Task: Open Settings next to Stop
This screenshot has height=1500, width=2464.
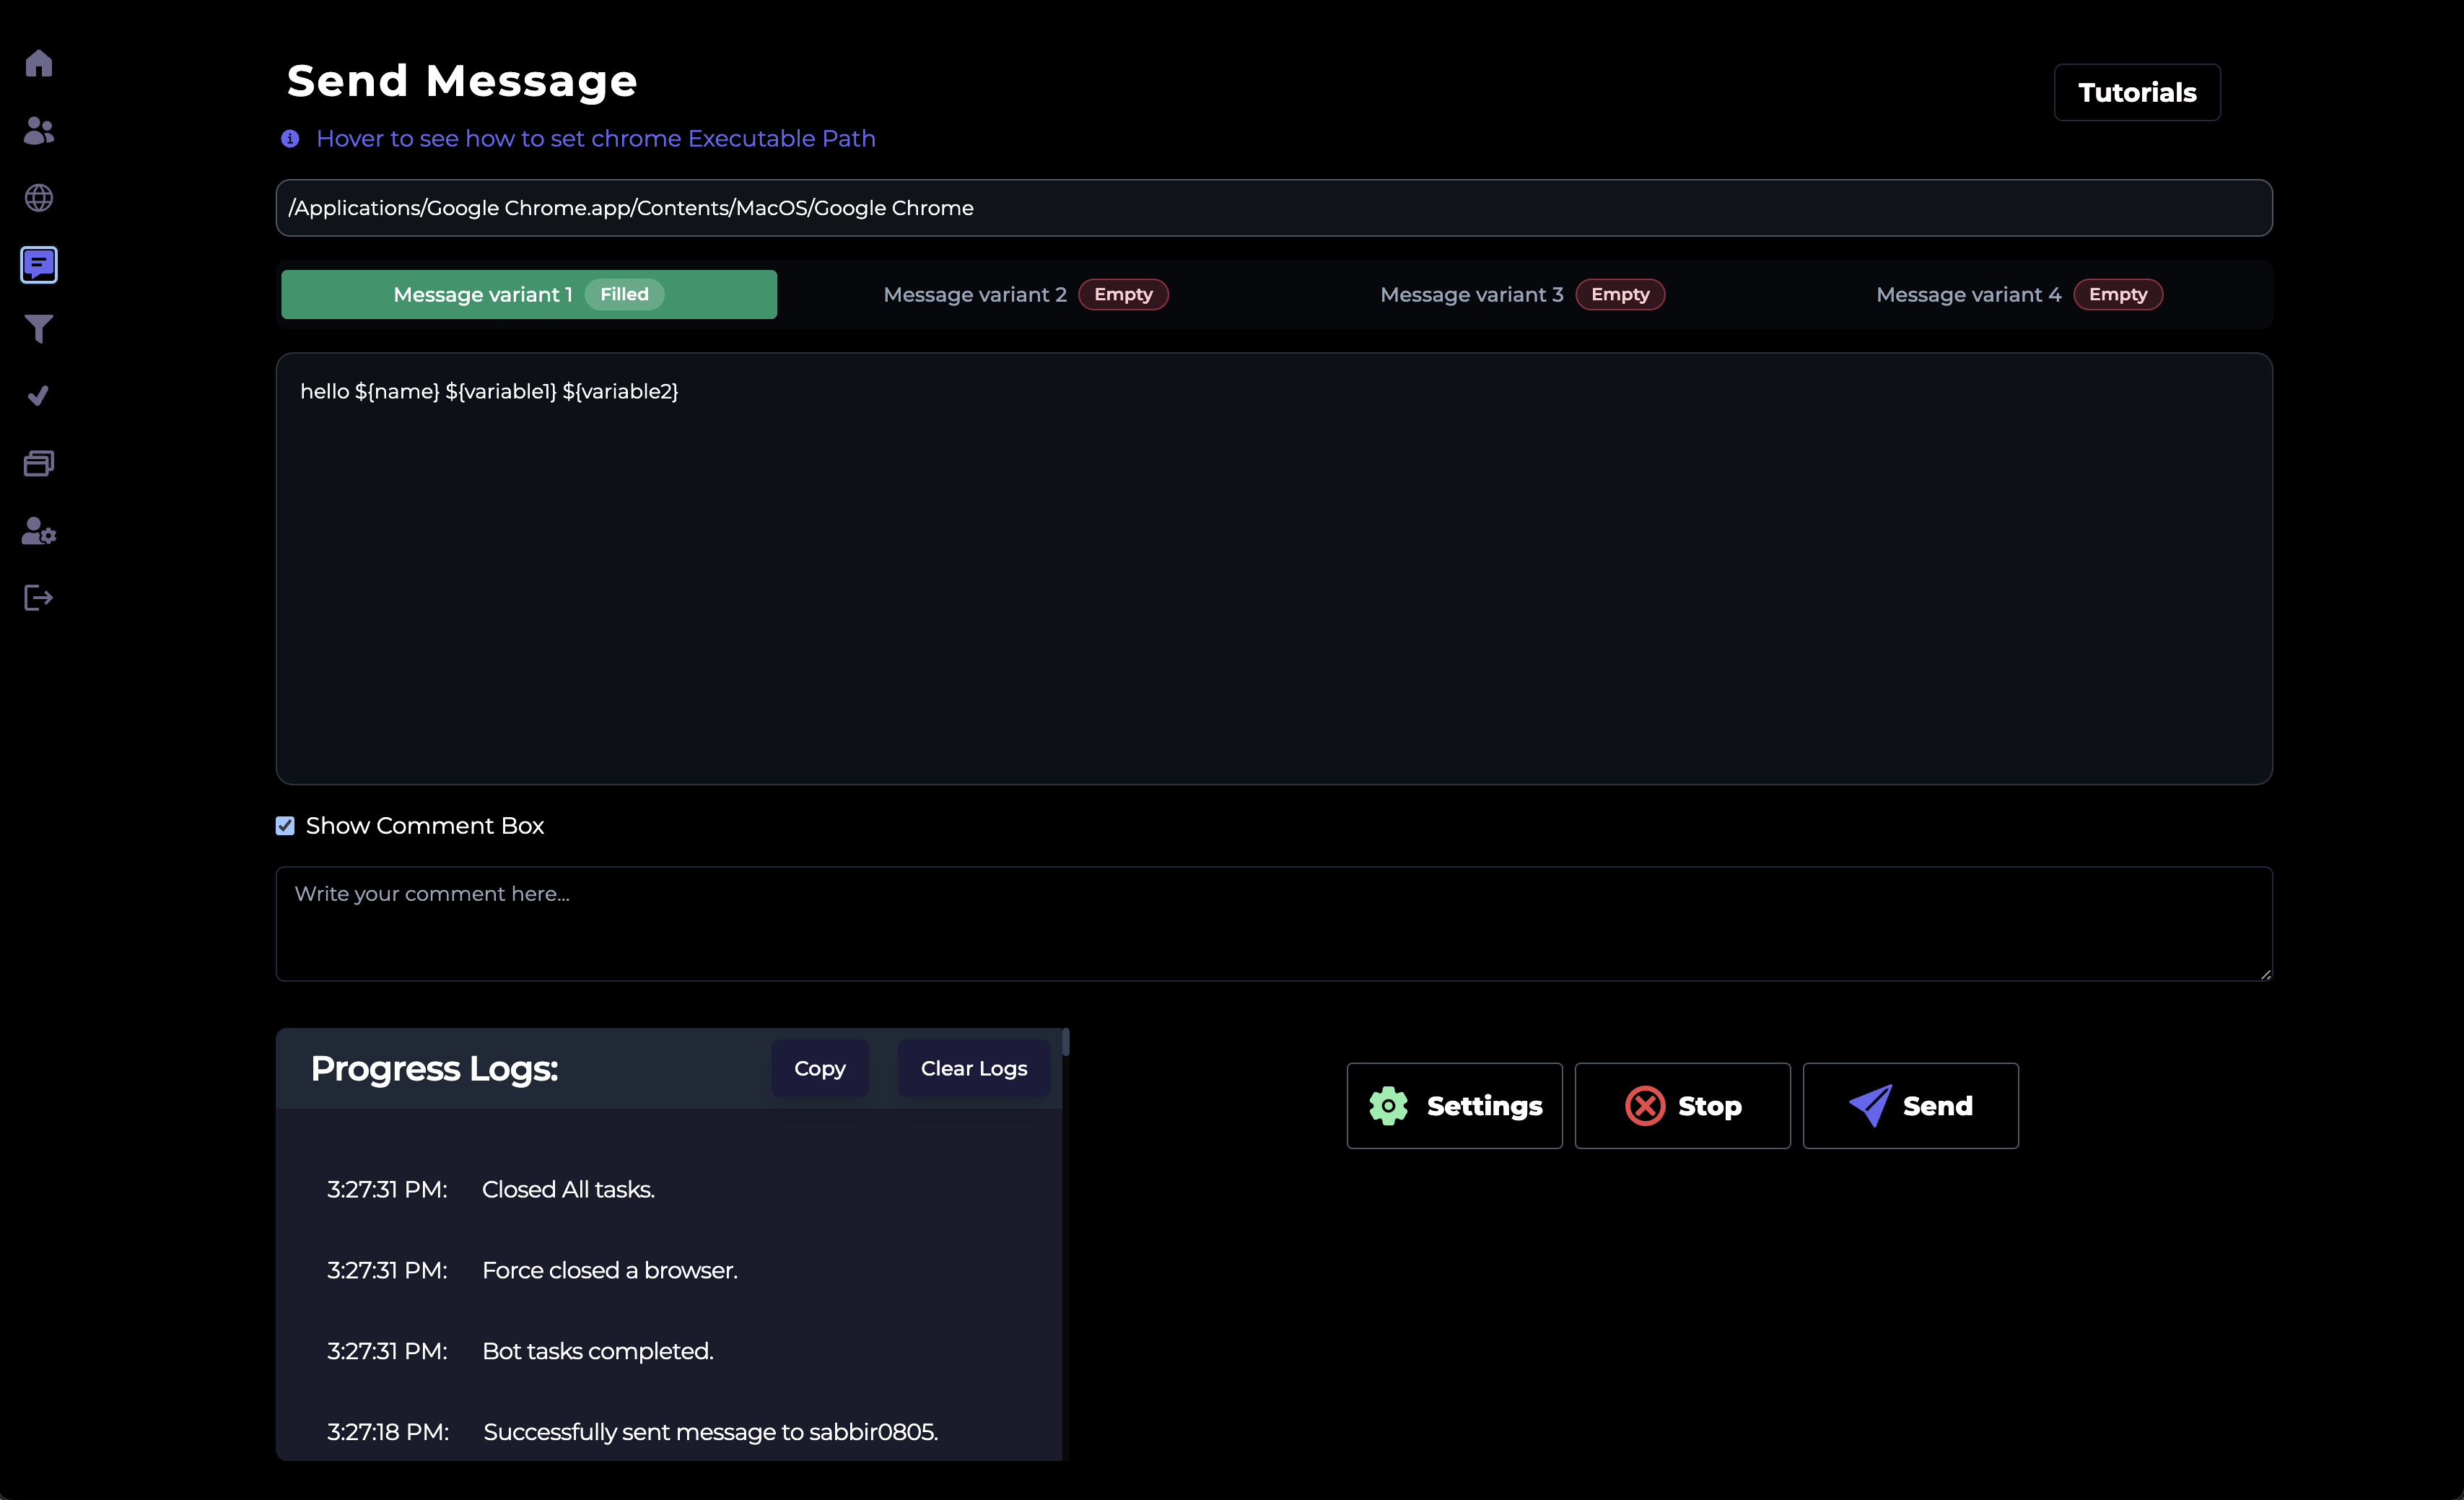Action: click(x=1454, y=1106)
